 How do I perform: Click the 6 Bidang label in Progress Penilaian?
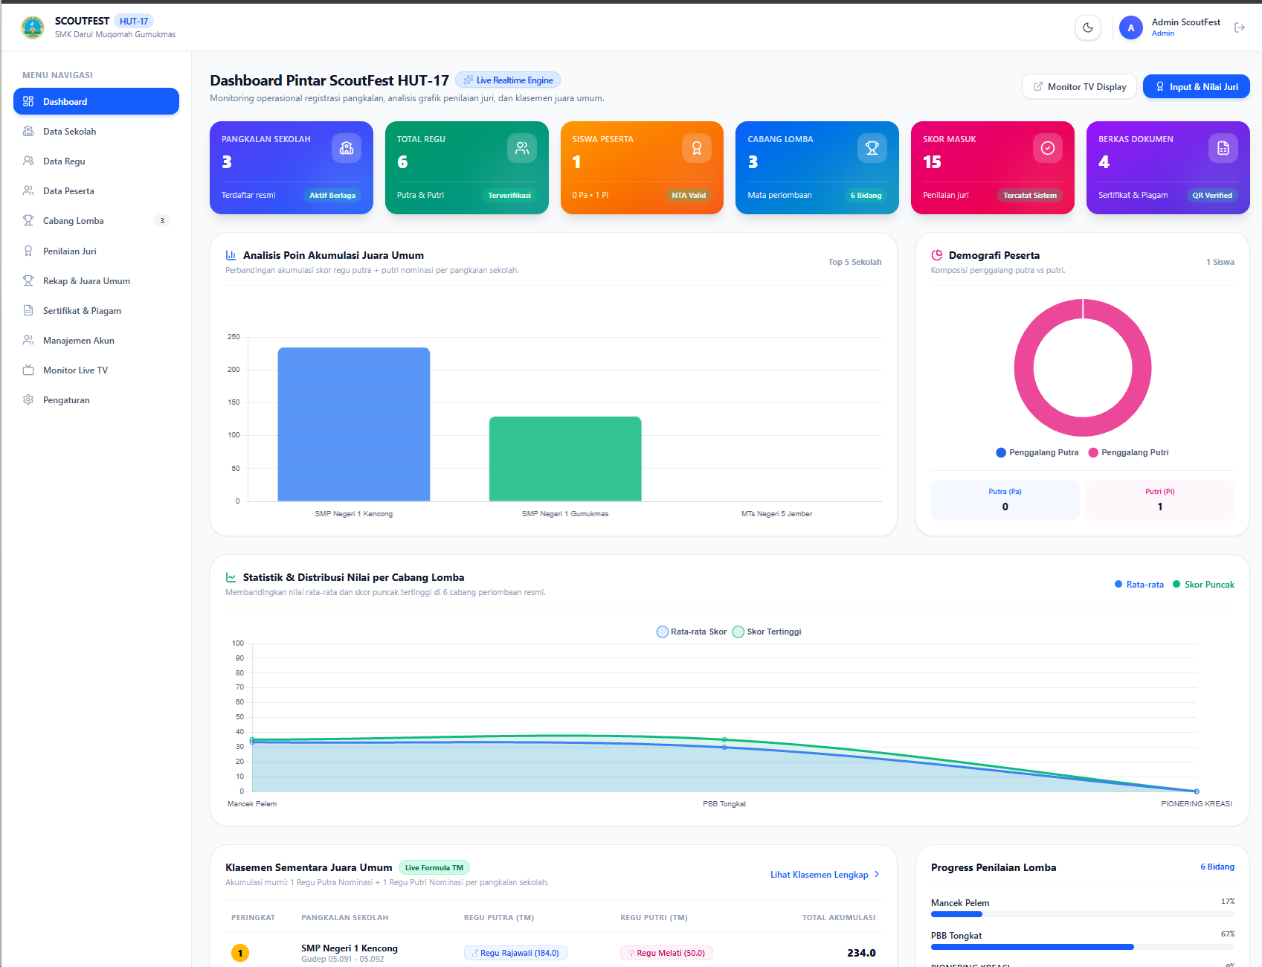click(x=1217, y=867)
